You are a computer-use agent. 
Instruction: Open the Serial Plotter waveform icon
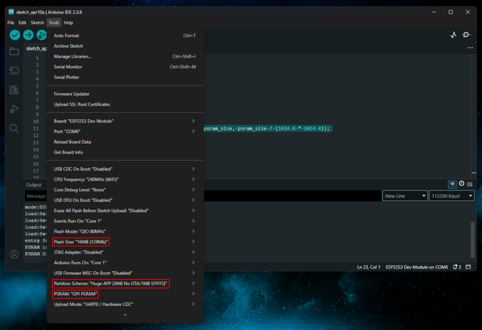point(453,35)
